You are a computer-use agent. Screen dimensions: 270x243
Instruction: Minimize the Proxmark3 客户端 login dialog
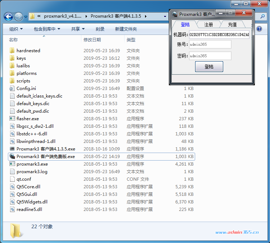click(x=221, y=13)
